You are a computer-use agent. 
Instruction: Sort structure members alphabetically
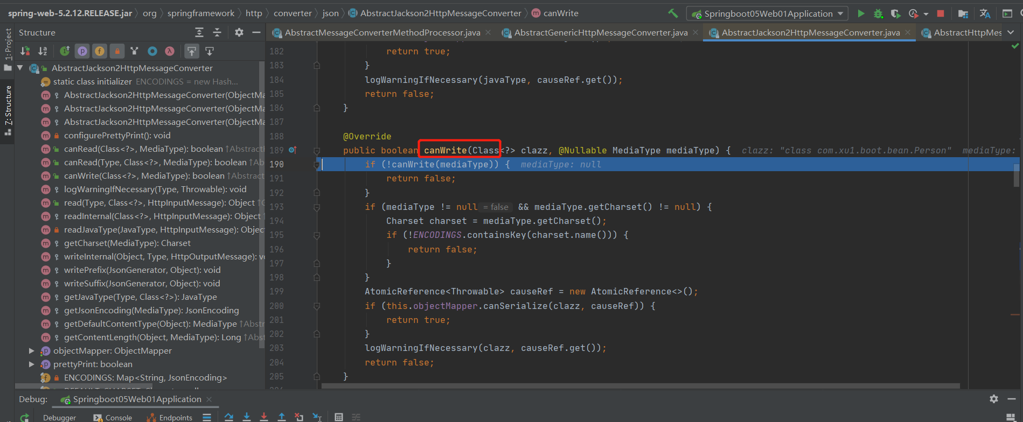click(x=43, y=51)
